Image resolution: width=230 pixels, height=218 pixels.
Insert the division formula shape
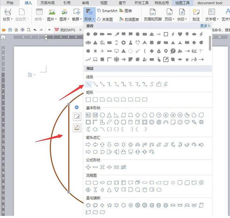click(x=109, y=167)
